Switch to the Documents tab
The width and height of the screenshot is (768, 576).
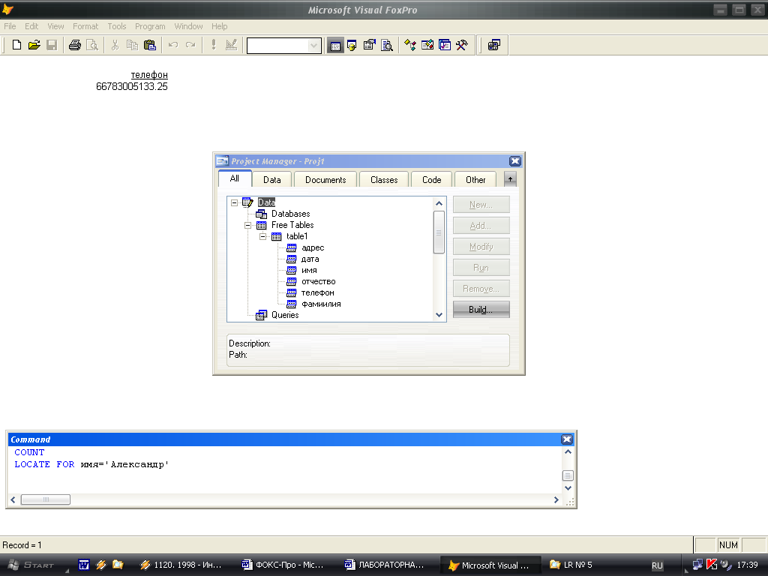click(325, 180)
